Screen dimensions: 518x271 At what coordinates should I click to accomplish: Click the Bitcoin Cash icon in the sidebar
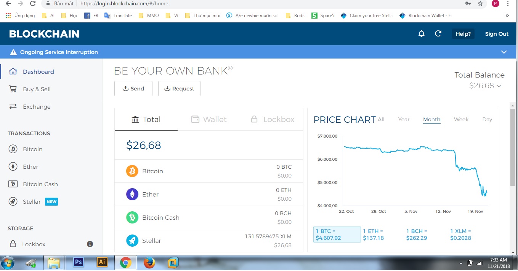pos(13,184)
